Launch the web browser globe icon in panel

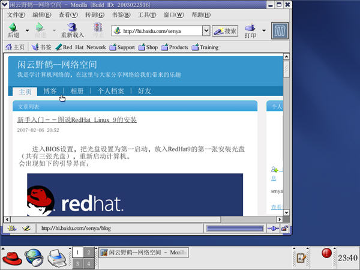click(34, 258)
